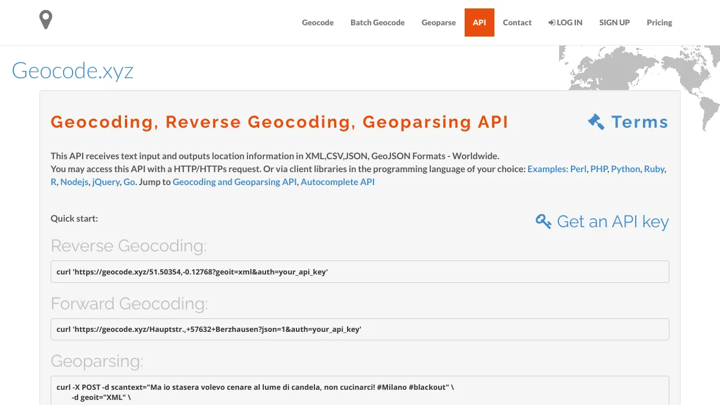The image size is (720, 405).
Task: Open Batch Geocode in the navigation
Action: 377,22
